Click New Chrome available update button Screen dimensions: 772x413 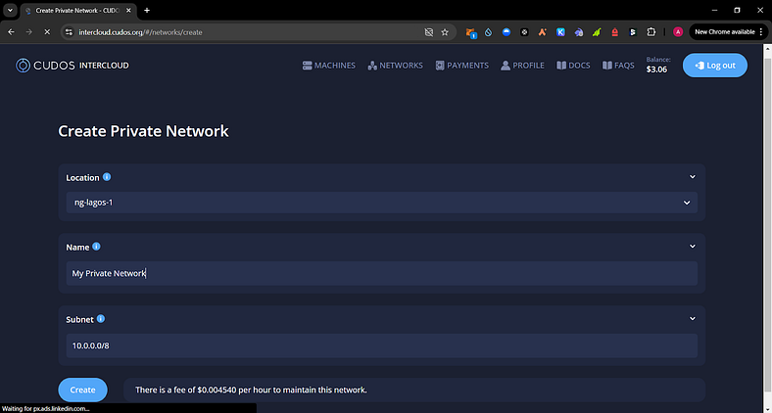pos(729,32)
